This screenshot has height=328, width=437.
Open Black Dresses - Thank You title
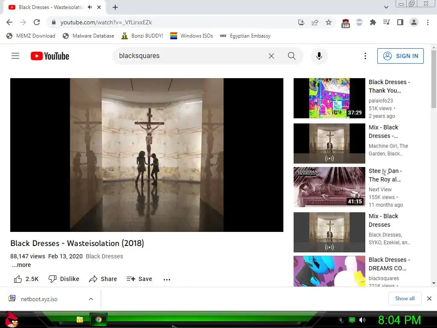(389, 86)
